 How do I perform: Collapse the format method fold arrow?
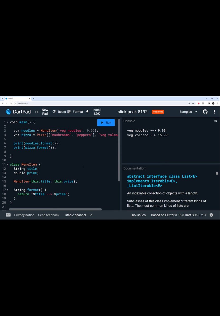pos(7,190)
